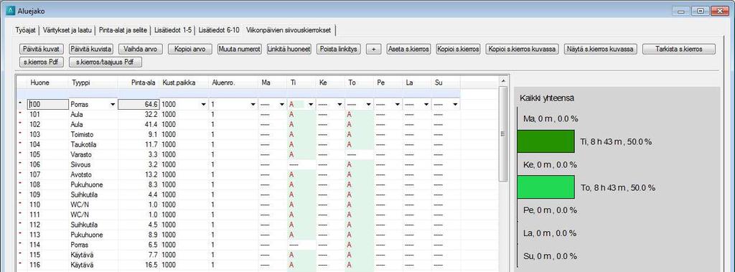Select the Siivous row 106
This screenshot has height=272, width=735.
pyautogui.click(x=238, y=164)
